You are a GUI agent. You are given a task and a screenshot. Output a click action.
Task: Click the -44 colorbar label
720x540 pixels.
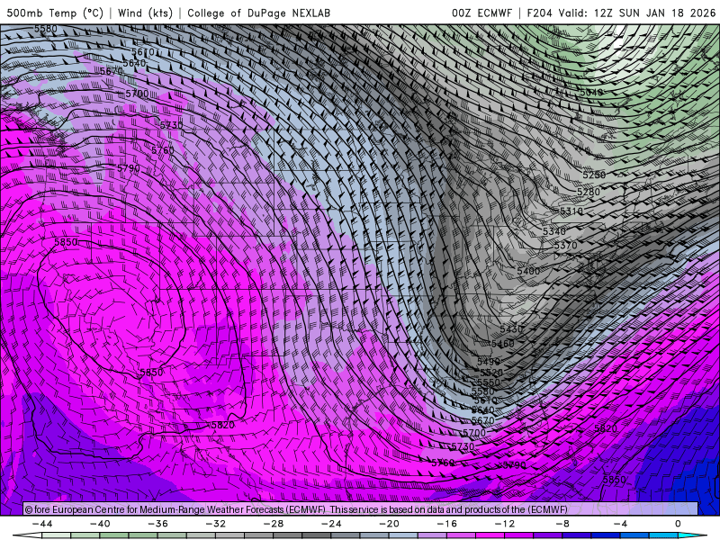(x=42, y=524)
